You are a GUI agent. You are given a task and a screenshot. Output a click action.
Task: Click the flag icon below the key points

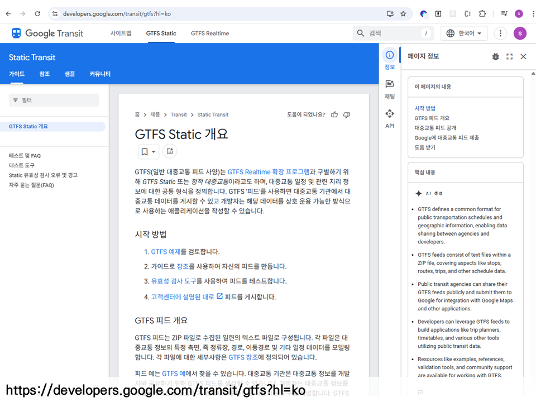click(420, 392)
